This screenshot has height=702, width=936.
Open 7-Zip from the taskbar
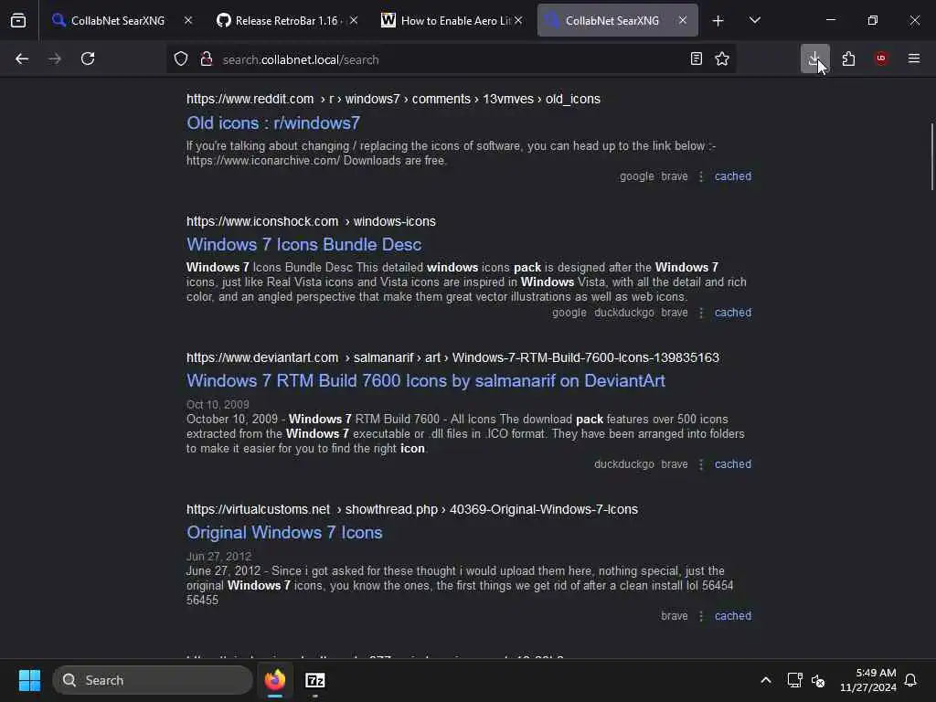pyautogui.click(x=315, y=680)
